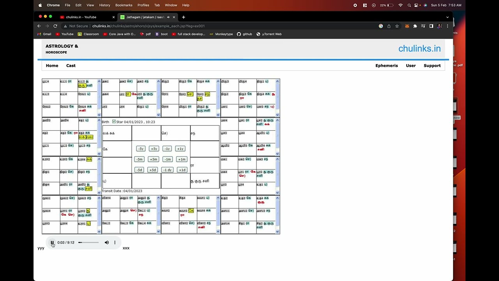Click the -5m button

[139, 159]
